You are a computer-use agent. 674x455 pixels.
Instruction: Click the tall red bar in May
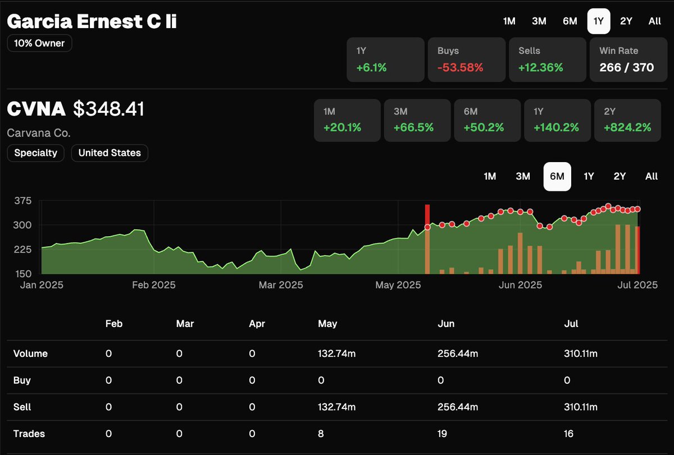click(427, 238)
